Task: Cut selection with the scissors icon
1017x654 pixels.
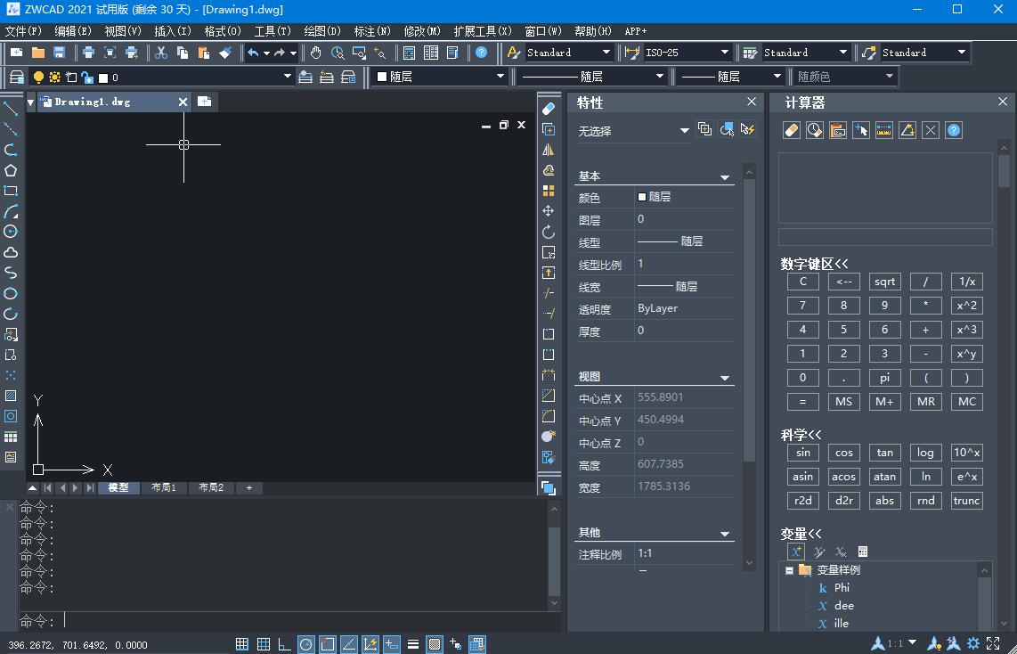Action: coord(161,53)
